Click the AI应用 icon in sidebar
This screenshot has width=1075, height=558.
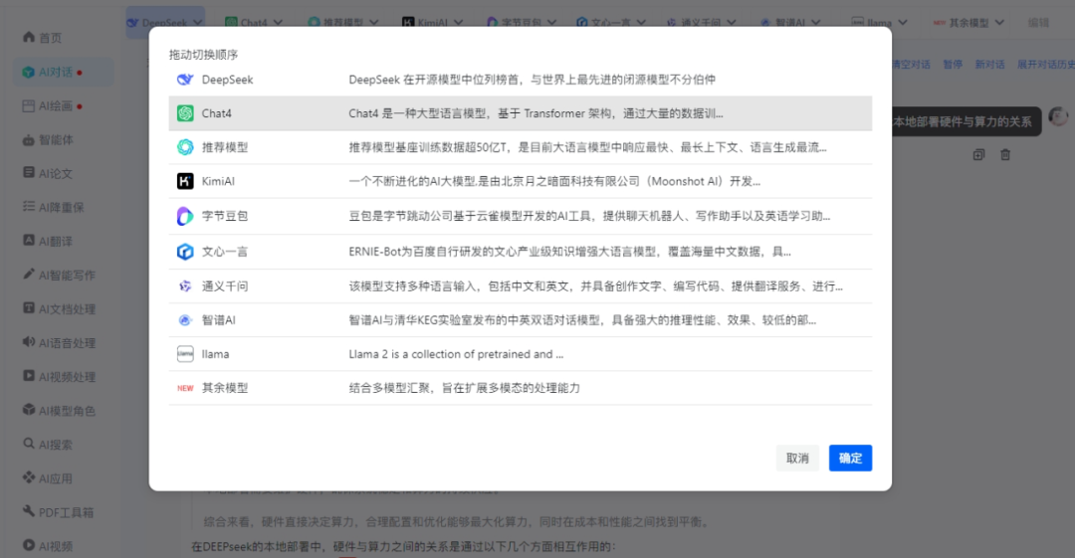tap(28, 477)
